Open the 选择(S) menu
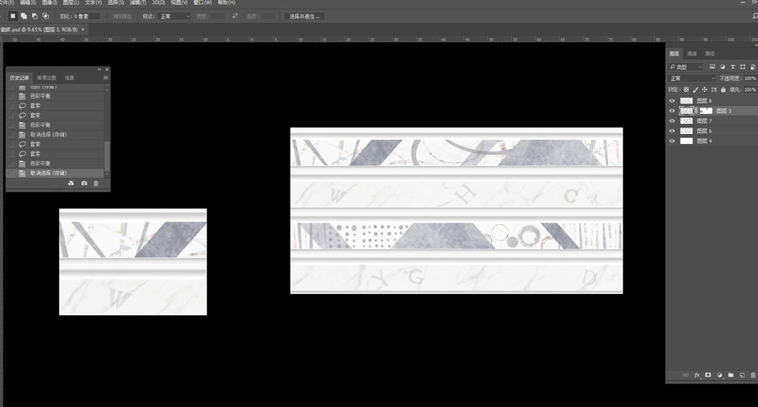The image size is (758, 407). pos(115,3)
